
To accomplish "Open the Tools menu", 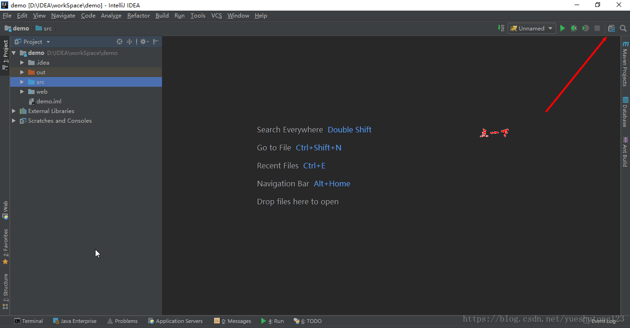I will pos(198,16).
